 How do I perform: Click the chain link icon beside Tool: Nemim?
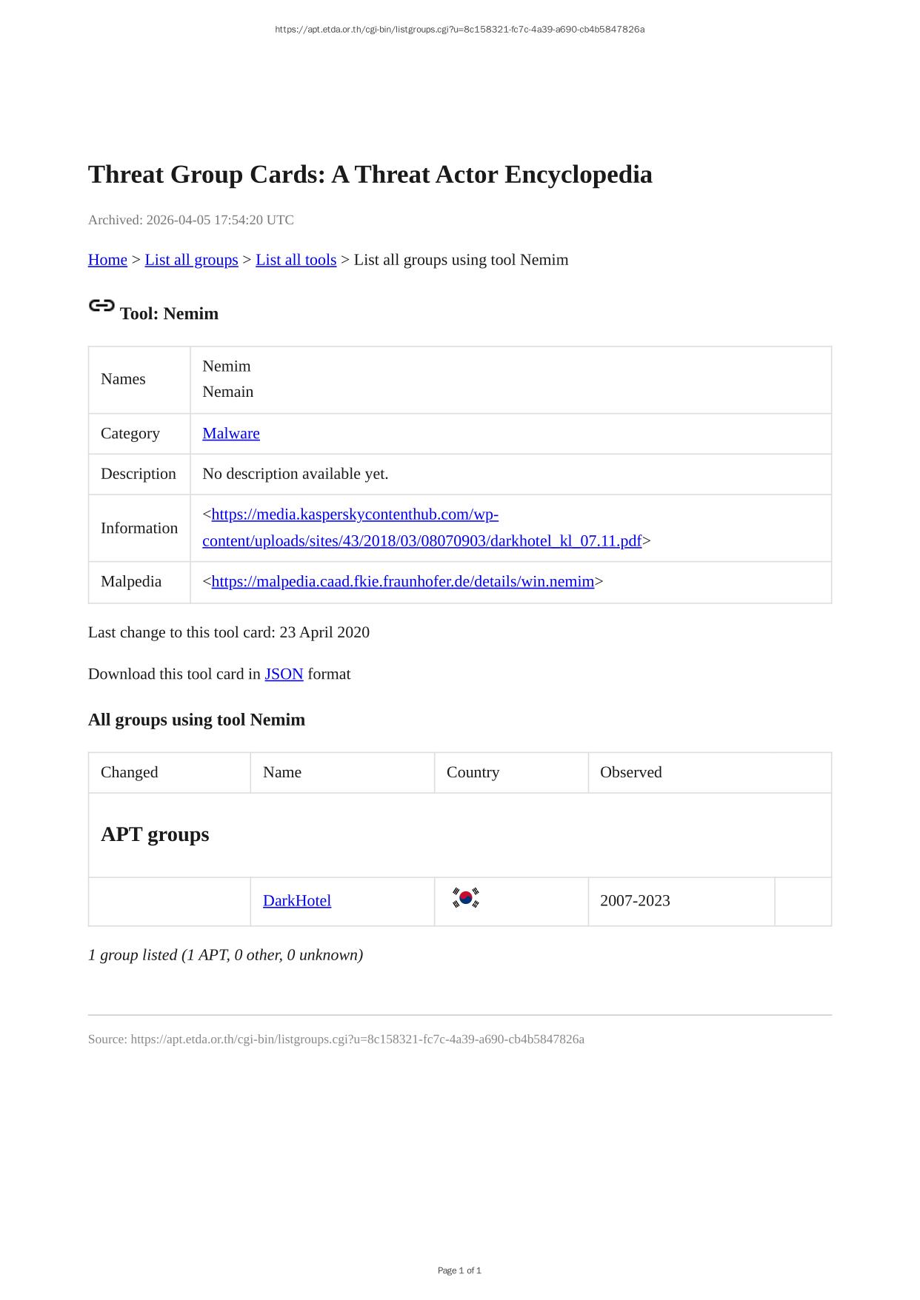point(101,305)
